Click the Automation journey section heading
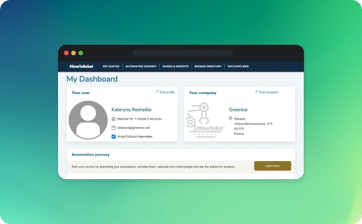This screenshot has width=362, height=224. [x=90, y=154]
